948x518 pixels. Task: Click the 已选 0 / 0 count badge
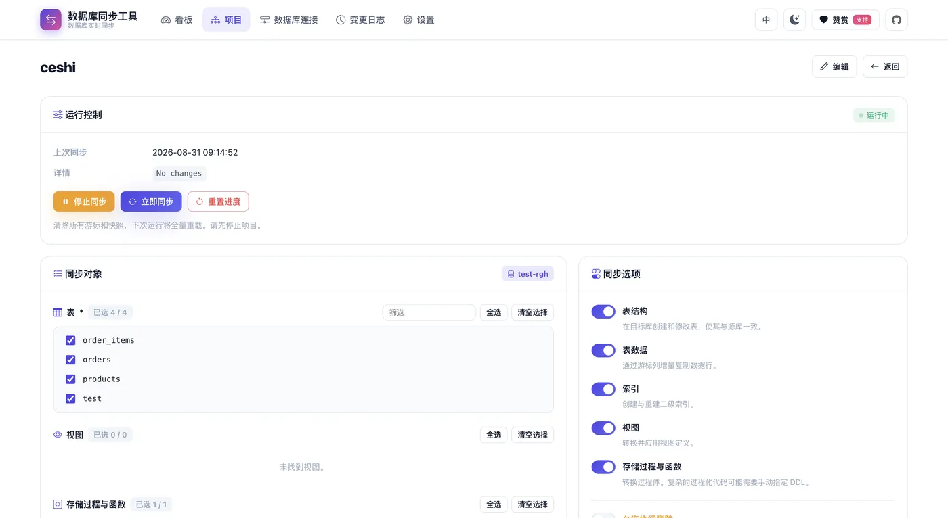pos(110,435)
